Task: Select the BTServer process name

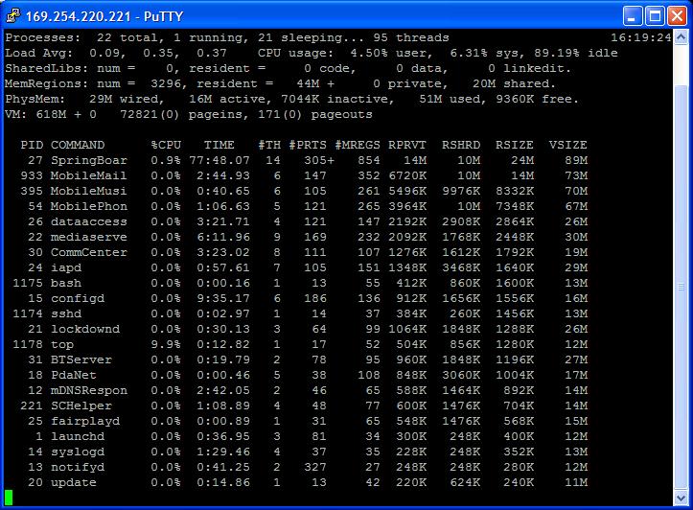Action: [81, 359]
